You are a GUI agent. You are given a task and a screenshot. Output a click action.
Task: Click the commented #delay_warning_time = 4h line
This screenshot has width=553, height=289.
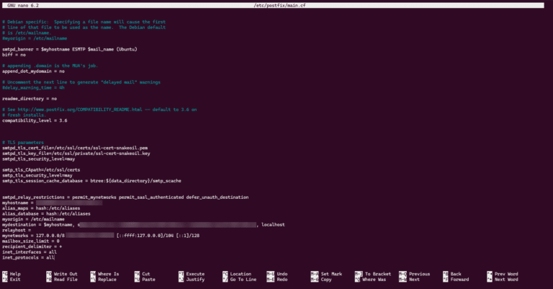tap(34, 87)
